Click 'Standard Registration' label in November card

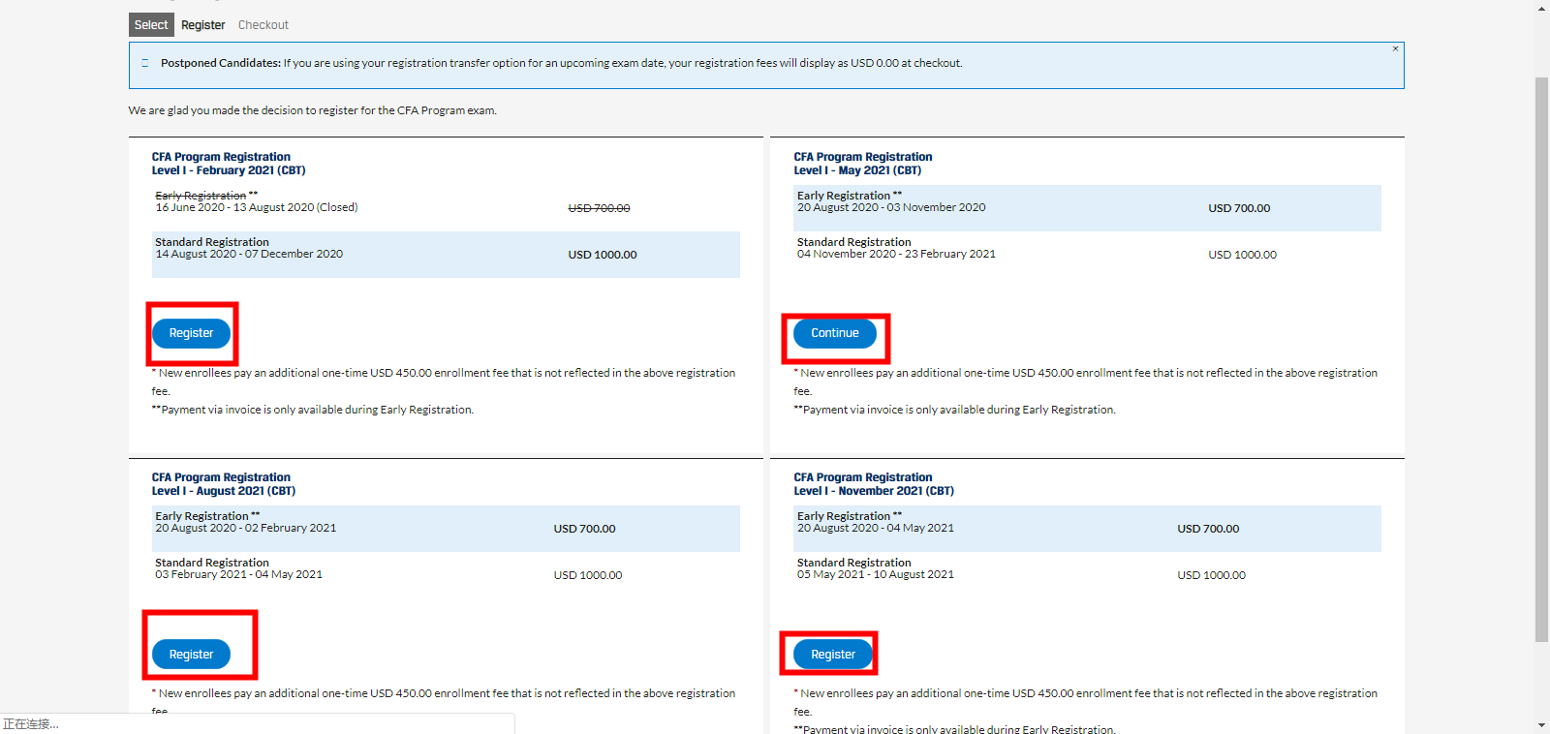(854, 563)
